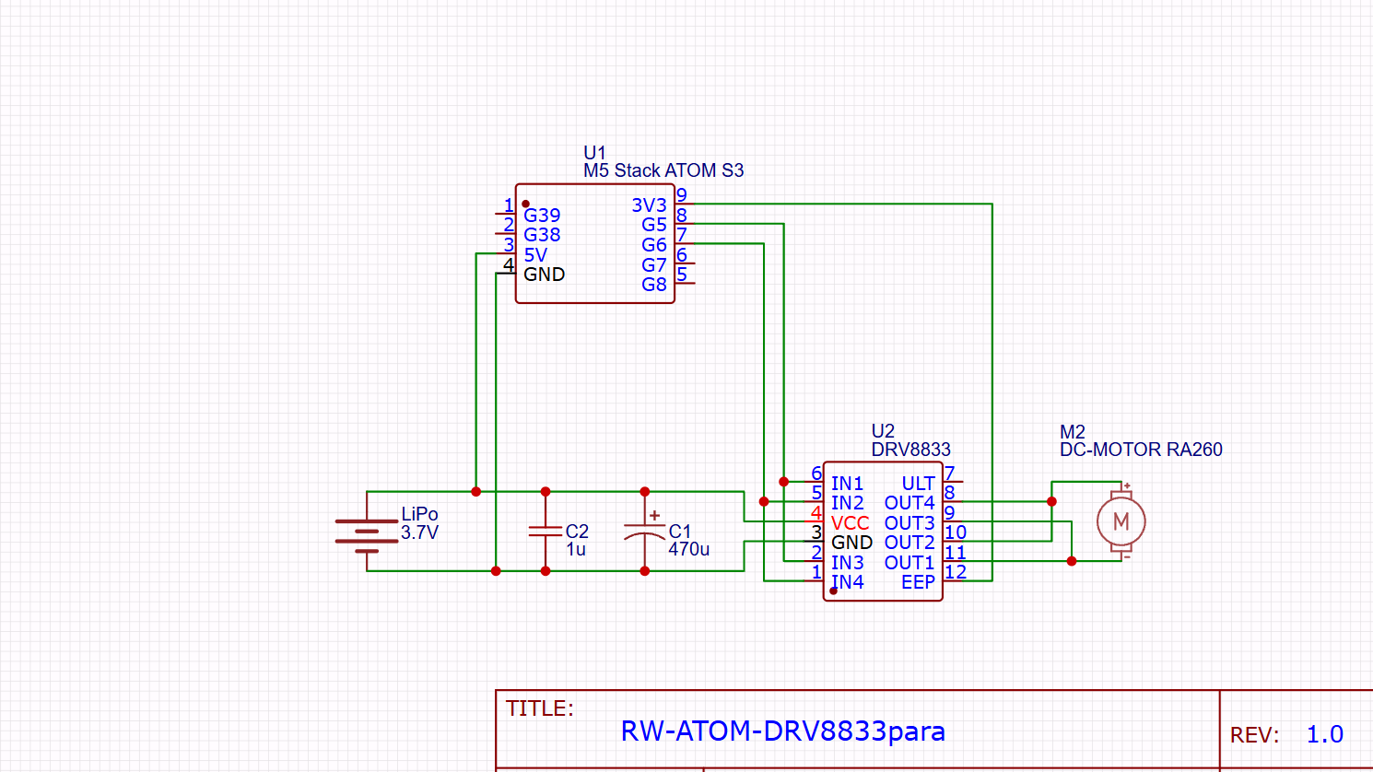Select the OUT2 pin label
Viewport: 1373px width, 772px height.
pyautogui.click(x=909, y=543)
